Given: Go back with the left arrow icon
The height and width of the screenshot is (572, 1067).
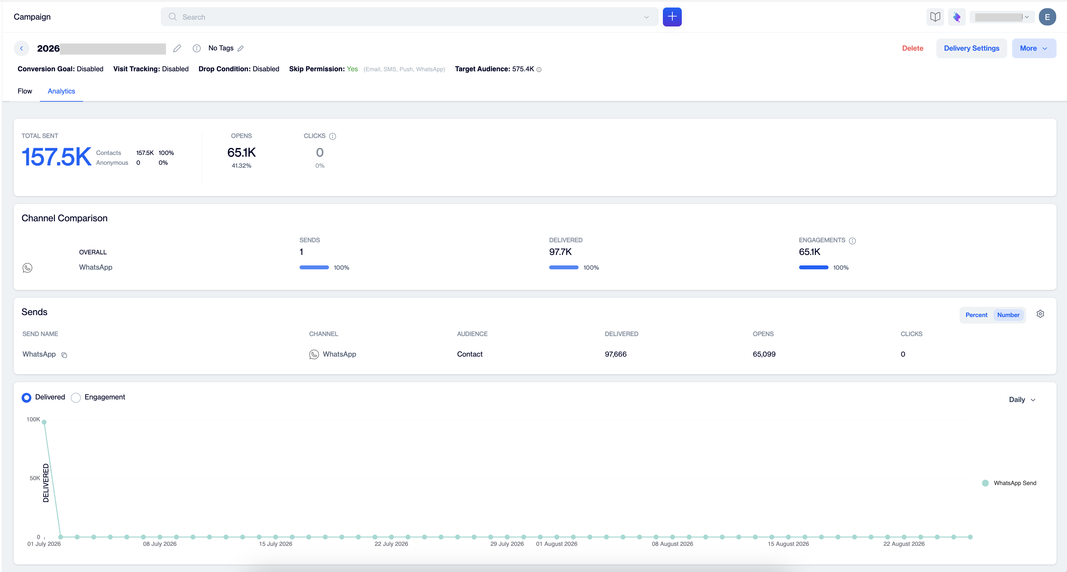Looking at the screenshot, I should pyautogui.click(x=22, y=48).
